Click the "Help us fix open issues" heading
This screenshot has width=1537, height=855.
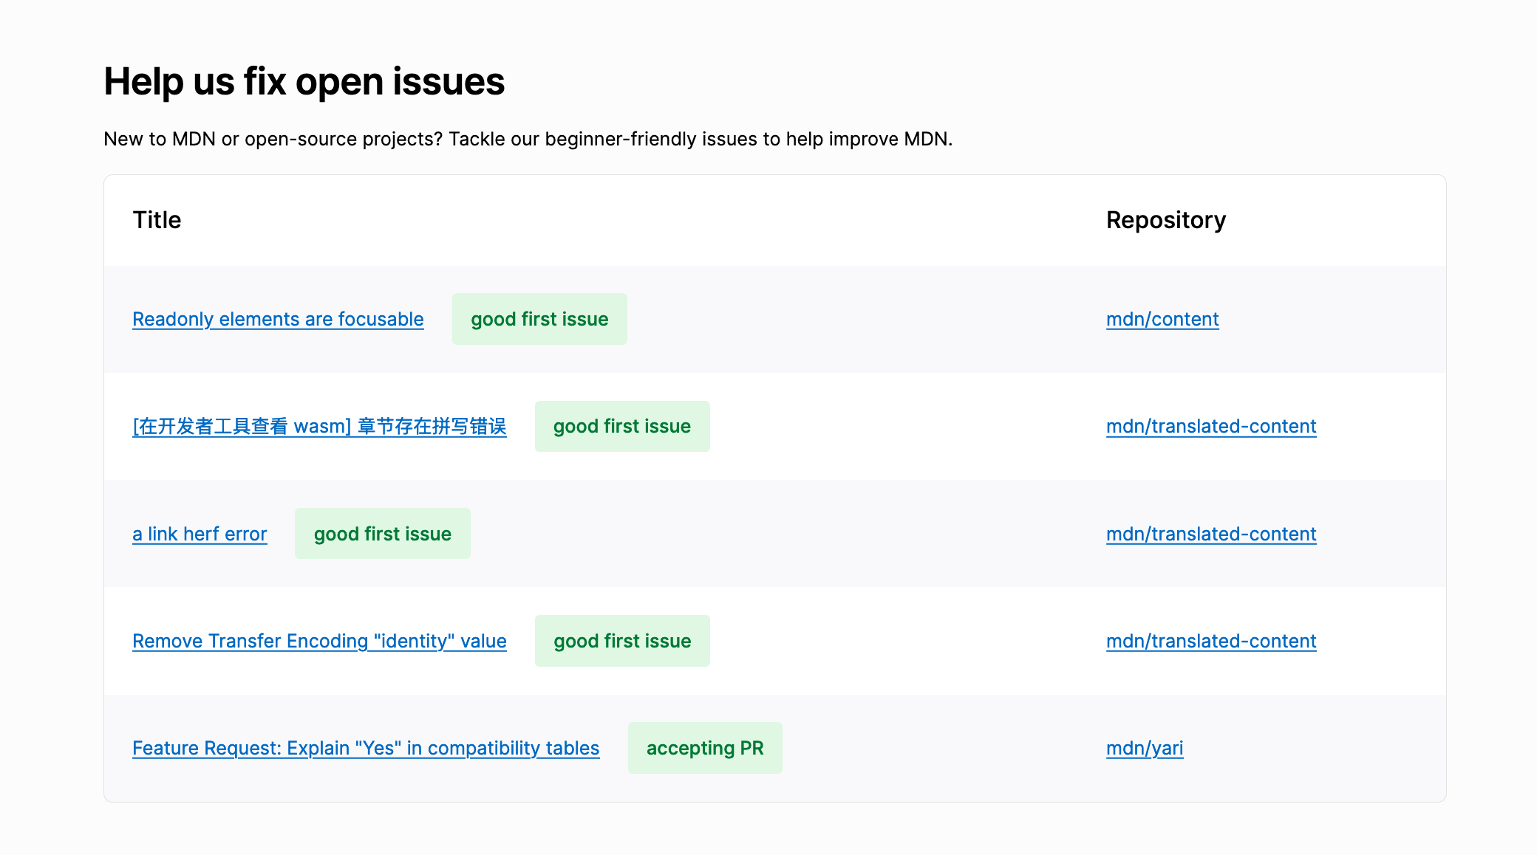click(x=304, y=81)
